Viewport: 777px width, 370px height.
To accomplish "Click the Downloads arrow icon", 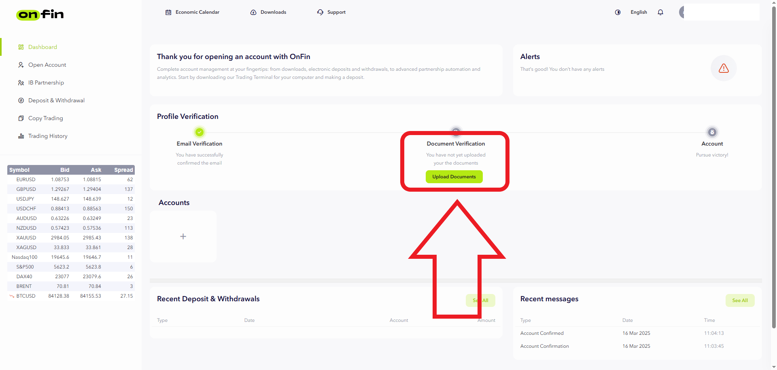I will 253,13.
